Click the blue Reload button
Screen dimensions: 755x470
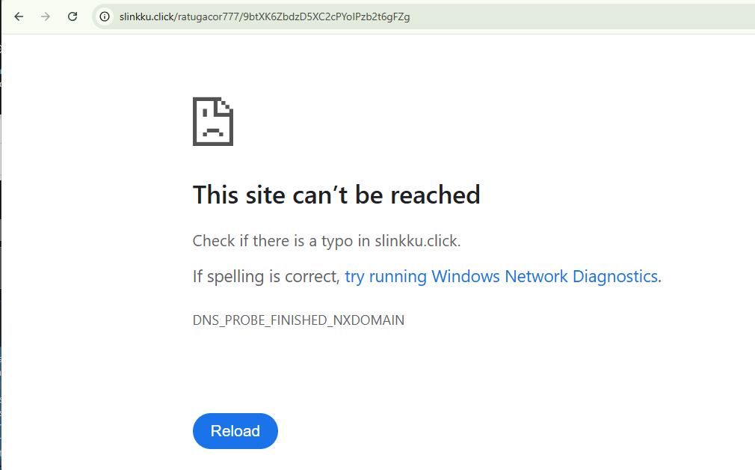[235, 431]
